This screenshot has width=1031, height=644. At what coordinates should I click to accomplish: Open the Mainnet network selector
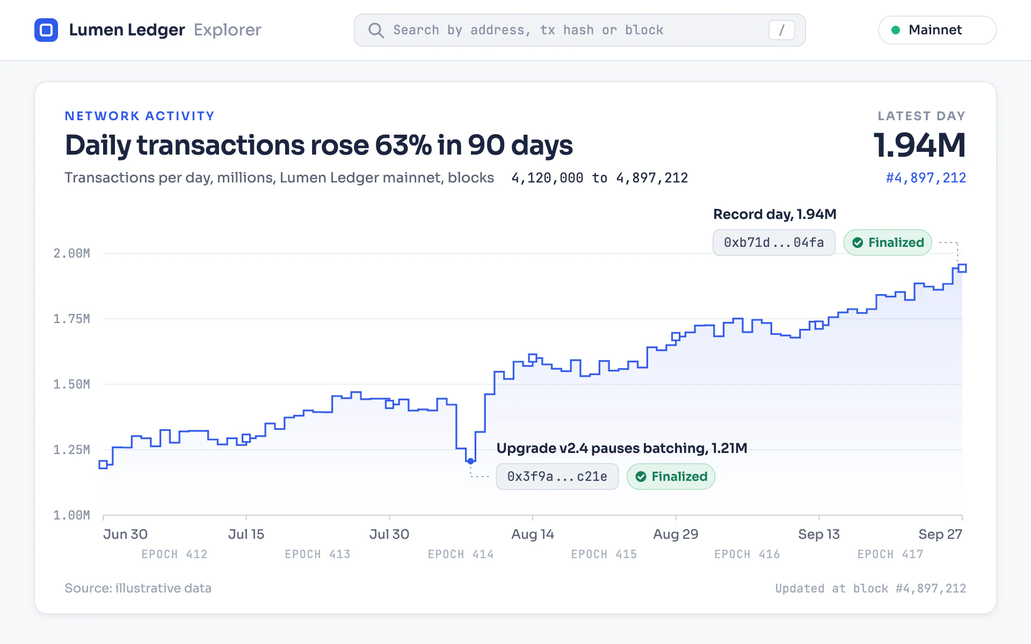[x=937, y=30]
